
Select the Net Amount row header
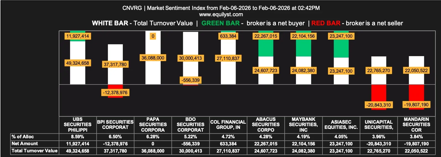pos(25,144)
